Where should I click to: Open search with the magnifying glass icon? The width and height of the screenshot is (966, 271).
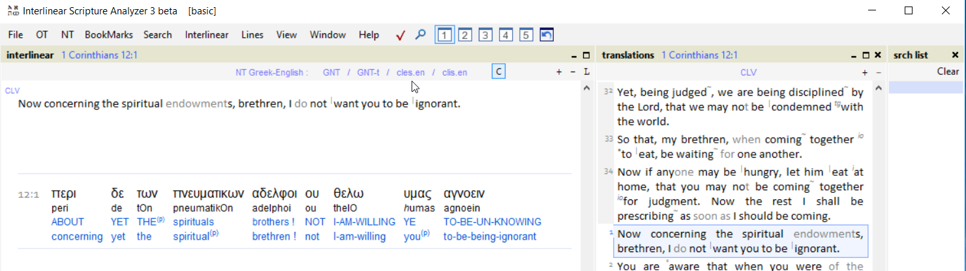(x=421, y=35)
